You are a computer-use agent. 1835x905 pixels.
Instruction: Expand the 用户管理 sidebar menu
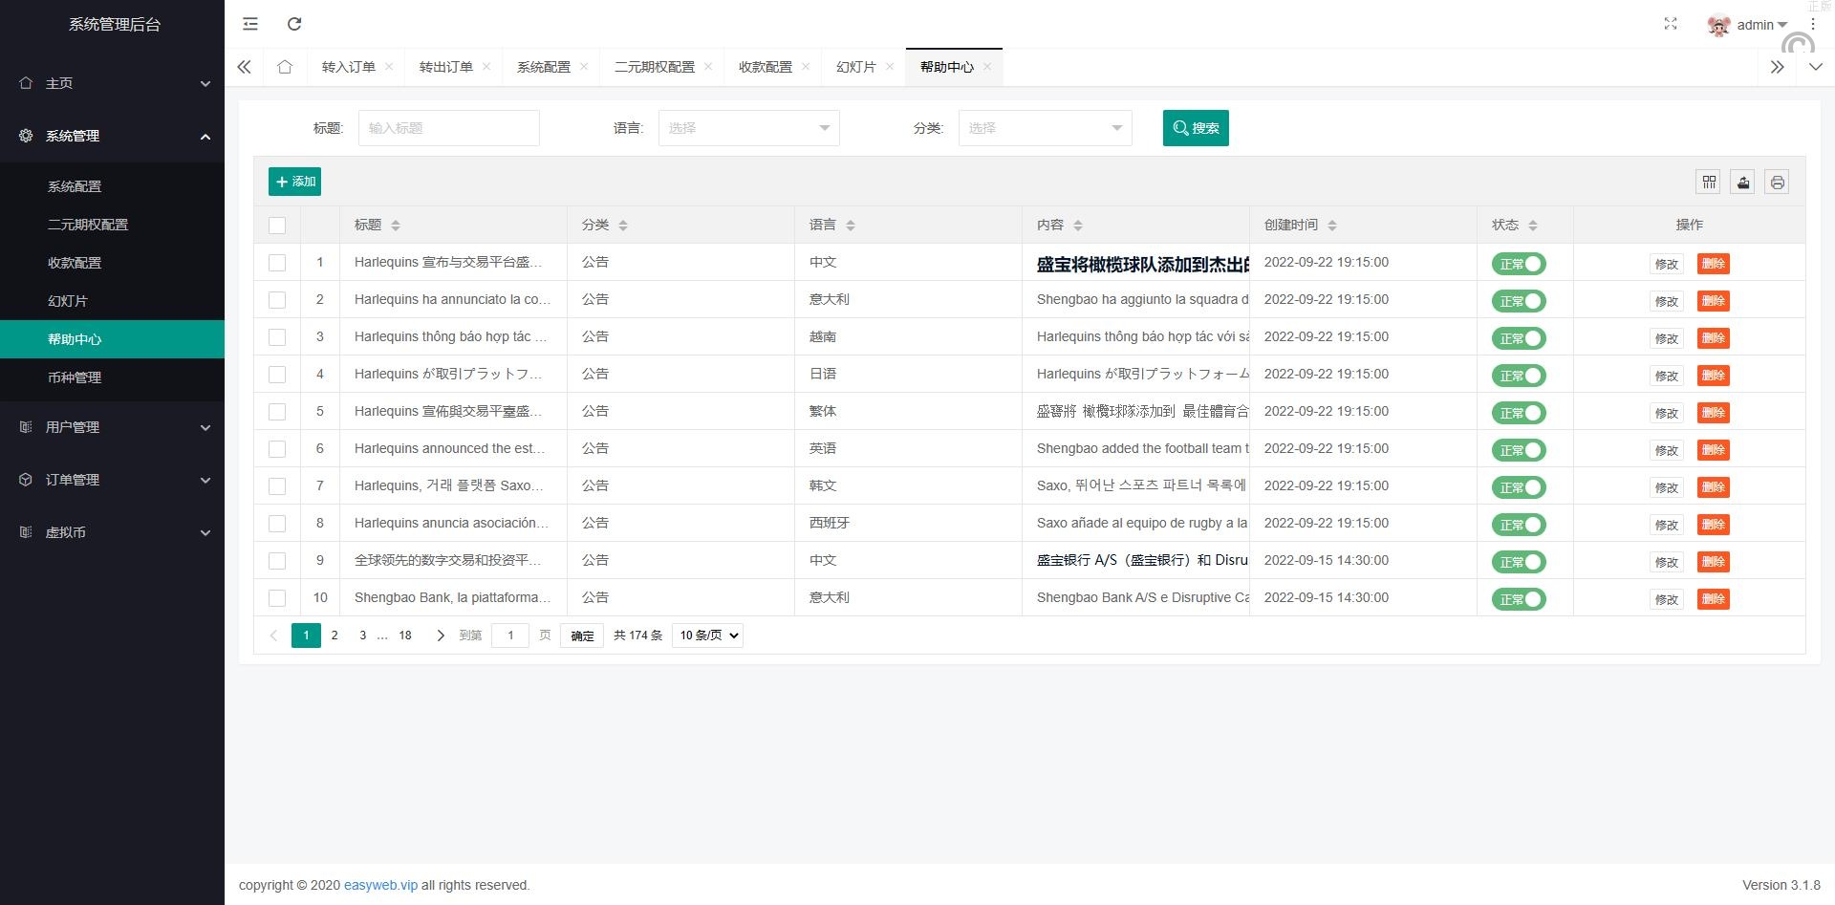(x=113, y=427)
